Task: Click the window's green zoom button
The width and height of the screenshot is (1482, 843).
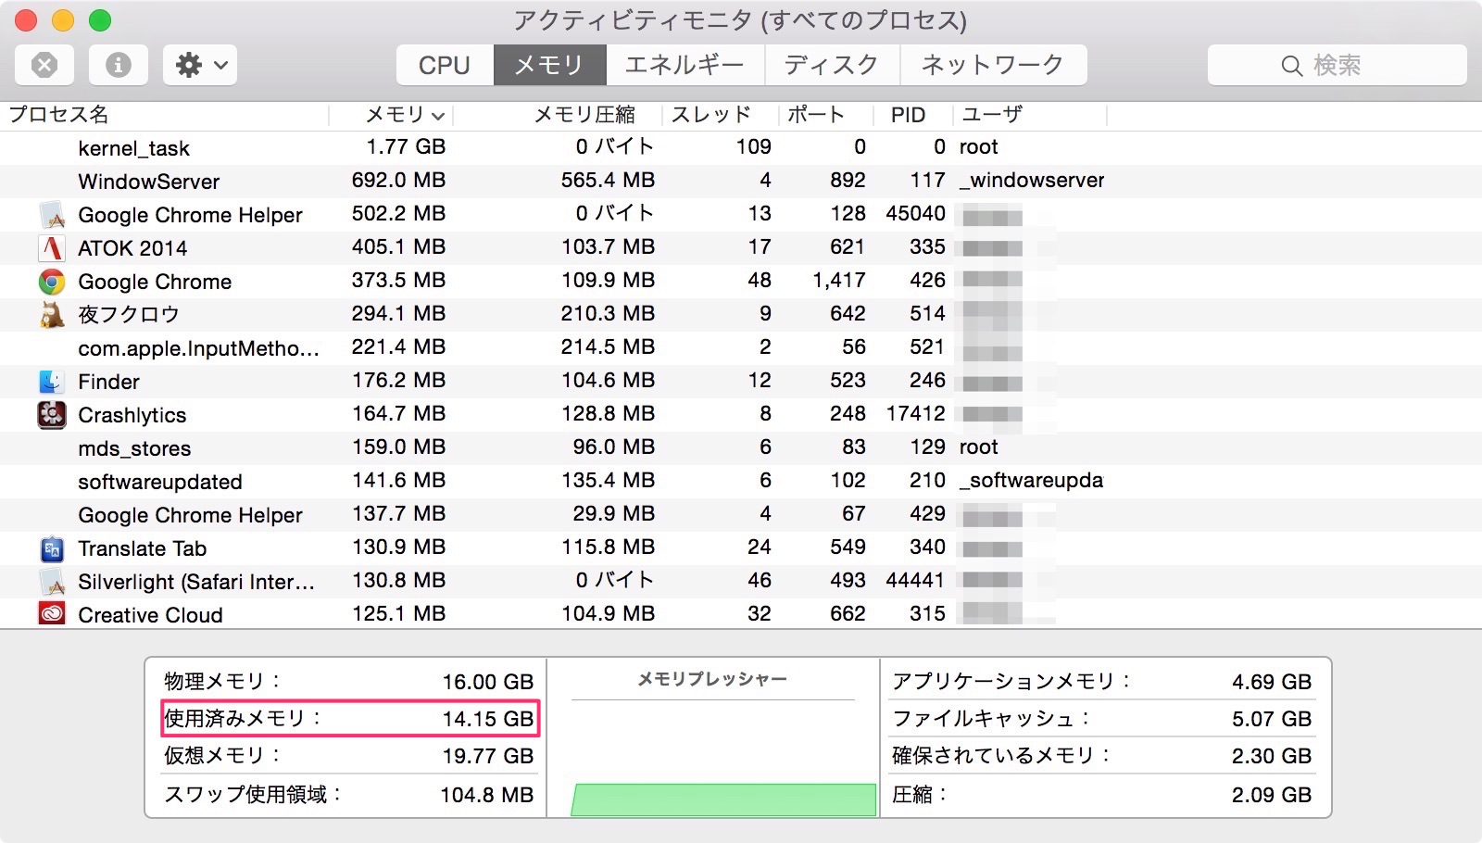Action: point(100,19)
